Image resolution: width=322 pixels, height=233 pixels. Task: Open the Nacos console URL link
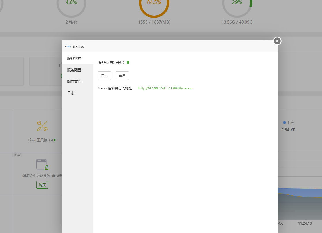pyautogui.click(x=165, y=88)
